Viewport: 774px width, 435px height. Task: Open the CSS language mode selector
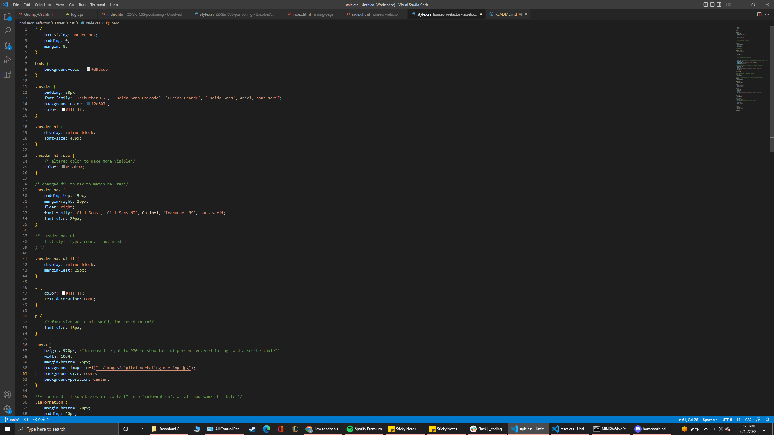(x=748, y=420)
